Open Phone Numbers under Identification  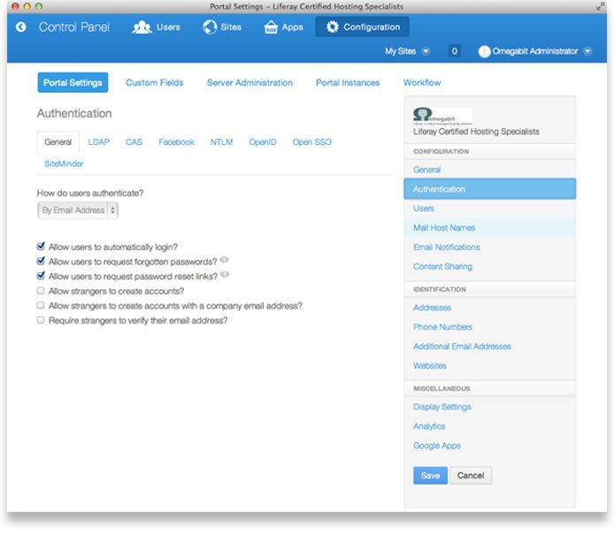click(442, 327)
